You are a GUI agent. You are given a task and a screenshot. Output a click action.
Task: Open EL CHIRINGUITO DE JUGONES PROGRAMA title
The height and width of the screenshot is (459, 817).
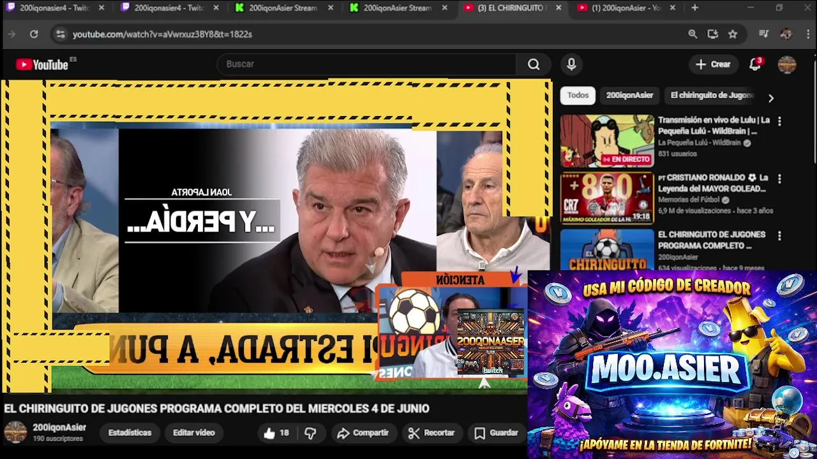711,240
